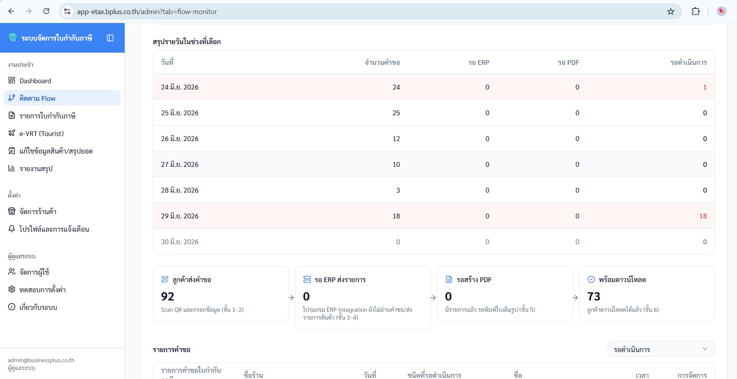Click the 25 มิ.ย. 2026 date cell

180,113
